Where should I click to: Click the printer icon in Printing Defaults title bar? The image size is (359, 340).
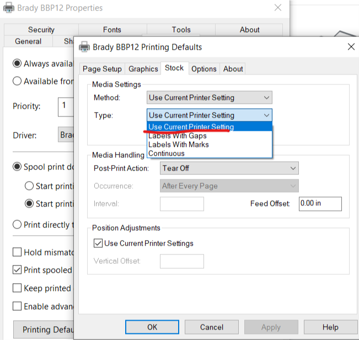(x=84, y=47)
